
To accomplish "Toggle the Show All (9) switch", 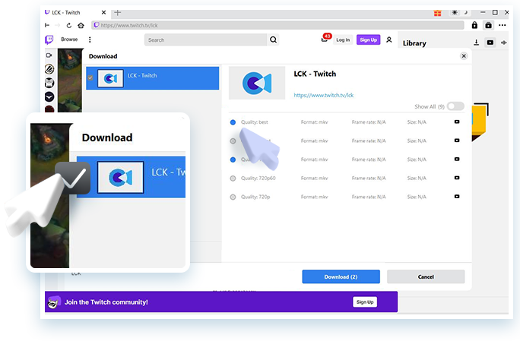I will tap(455, 106).
